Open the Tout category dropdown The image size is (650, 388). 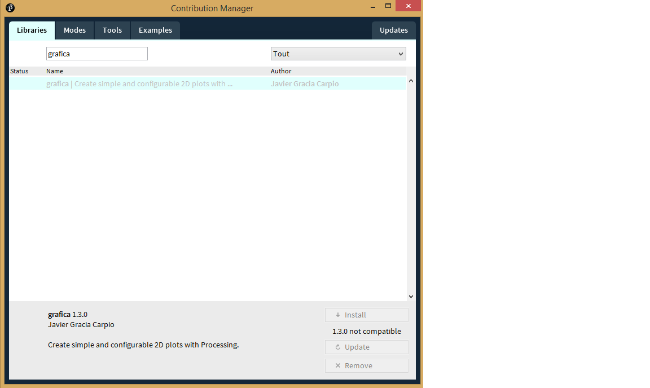339,54
